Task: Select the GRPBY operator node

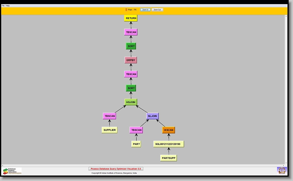Action: click(x=131, y=60)
